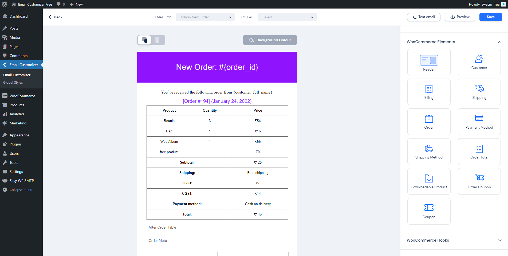Switch to desktop preview mode
The width and height of the screenshot is (508, 256).
(144, 40)
